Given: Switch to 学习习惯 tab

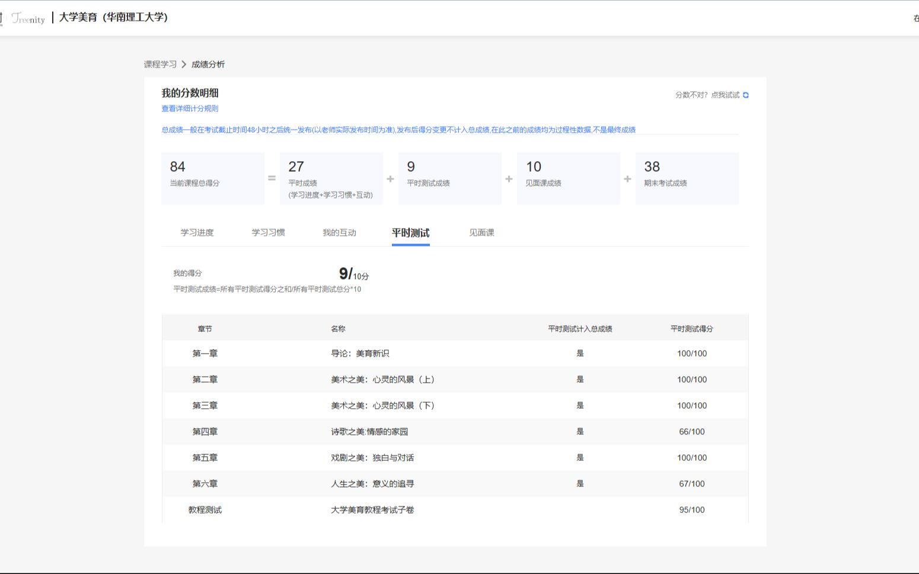Looking at the screenshot, I should pos(268,232).
